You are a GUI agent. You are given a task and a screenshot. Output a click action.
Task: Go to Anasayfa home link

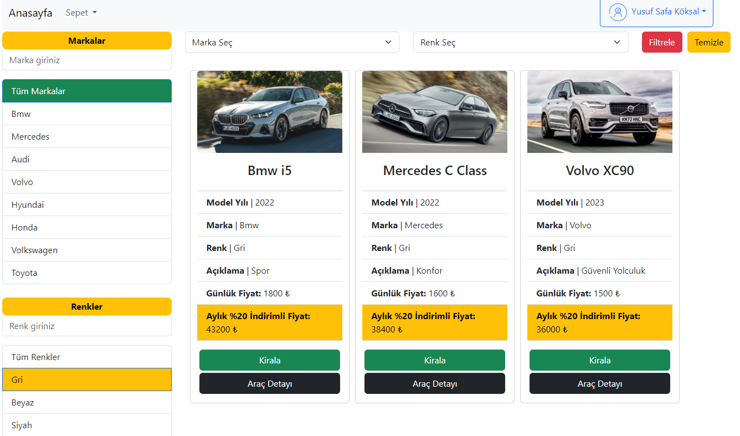[x=30, y=13]
